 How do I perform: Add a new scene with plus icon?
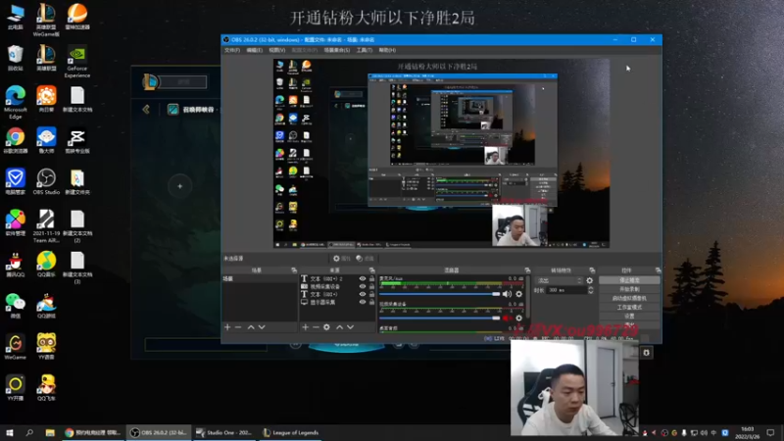[x=227, y=327]
